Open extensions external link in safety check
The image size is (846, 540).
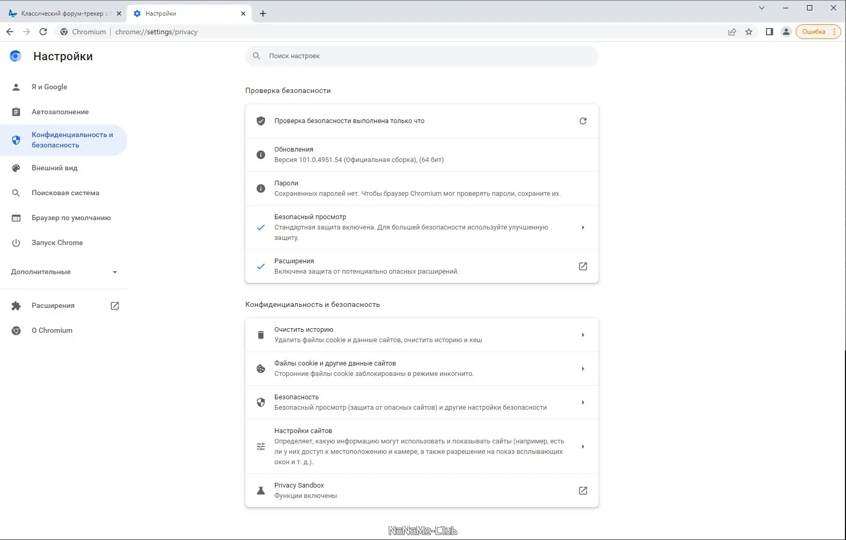pyautogui.click(x=583, y=266)
